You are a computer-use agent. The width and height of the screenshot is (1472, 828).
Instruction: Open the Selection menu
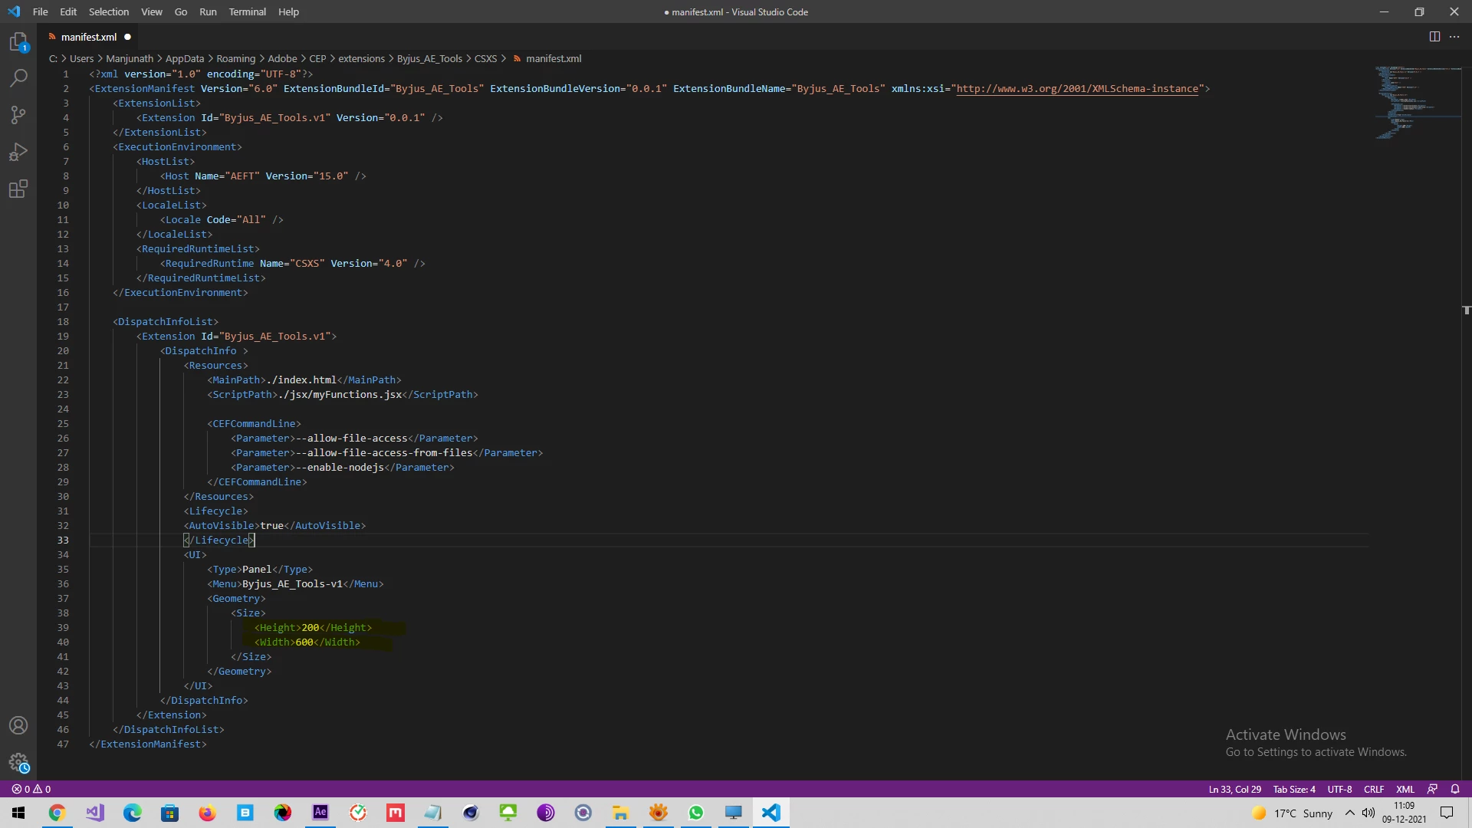pos(108,11)
